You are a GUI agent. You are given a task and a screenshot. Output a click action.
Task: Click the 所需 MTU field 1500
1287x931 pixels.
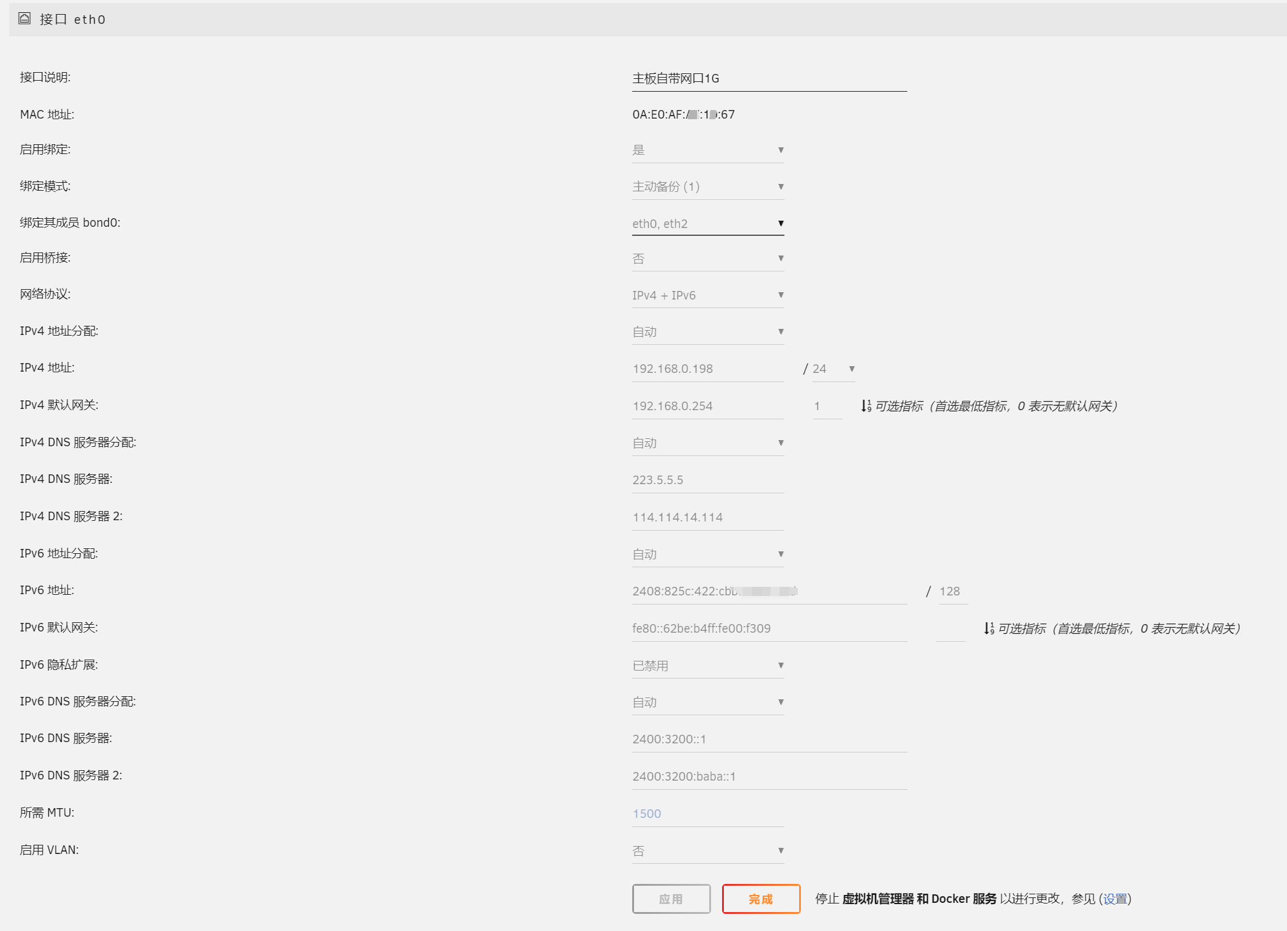[x=708, y=814]
